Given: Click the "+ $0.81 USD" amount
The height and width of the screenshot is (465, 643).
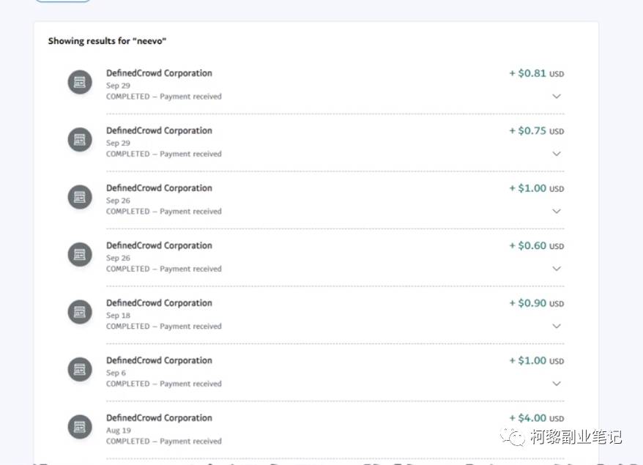Looking at the screenshot, I should point(536,73).
